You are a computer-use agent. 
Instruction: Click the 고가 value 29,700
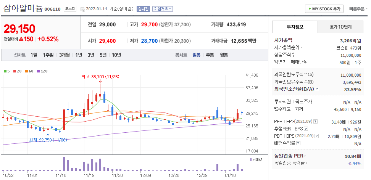[149, 25]
